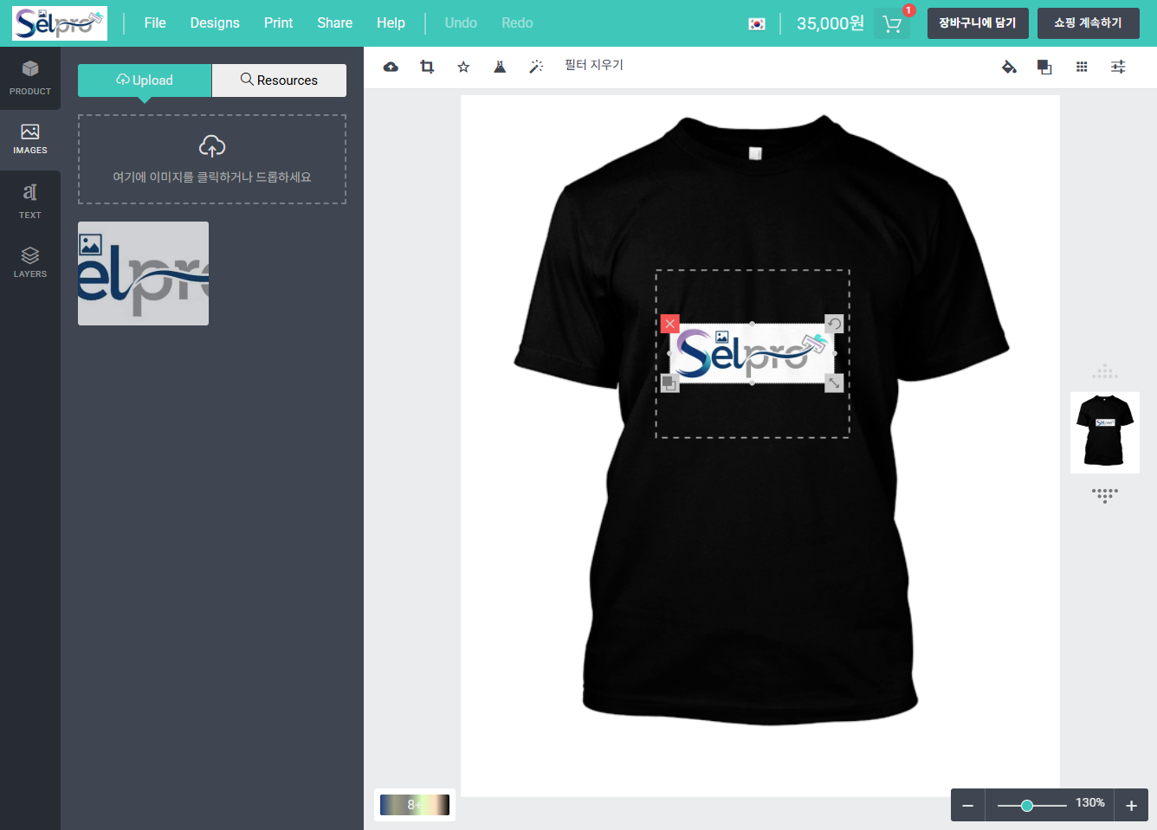Click the cloud upload toolbar icon
The image size is (1157, 830).
tap(391, 67)
